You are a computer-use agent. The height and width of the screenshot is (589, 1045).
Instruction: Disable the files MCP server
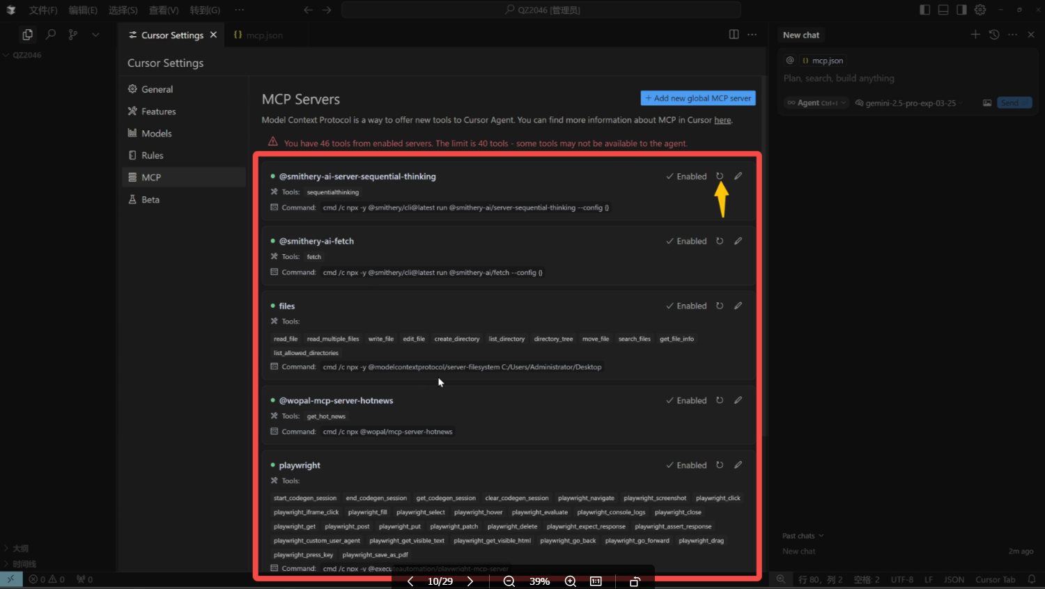[x=686, y=306]
